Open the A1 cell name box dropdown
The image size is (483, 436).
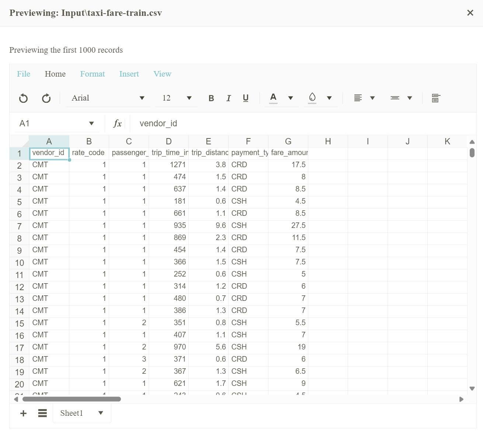click(91, 123)
